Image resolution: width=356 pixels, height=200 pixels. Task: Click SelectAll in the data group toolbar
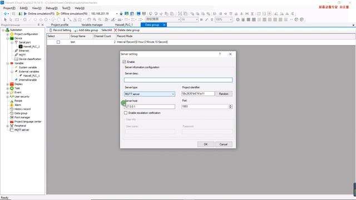(x=106, y=30)
